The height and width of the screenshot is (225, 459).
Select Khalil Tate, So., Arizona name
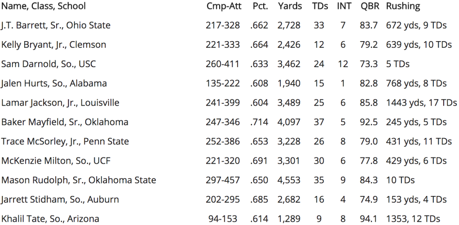50,219
